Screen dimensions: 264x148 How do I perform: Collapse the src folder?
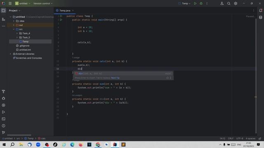14,29
